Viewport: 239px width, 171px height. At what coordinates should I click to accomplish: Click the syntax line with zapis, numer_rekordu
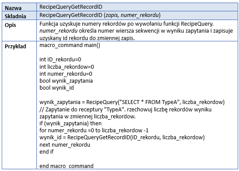100,15
